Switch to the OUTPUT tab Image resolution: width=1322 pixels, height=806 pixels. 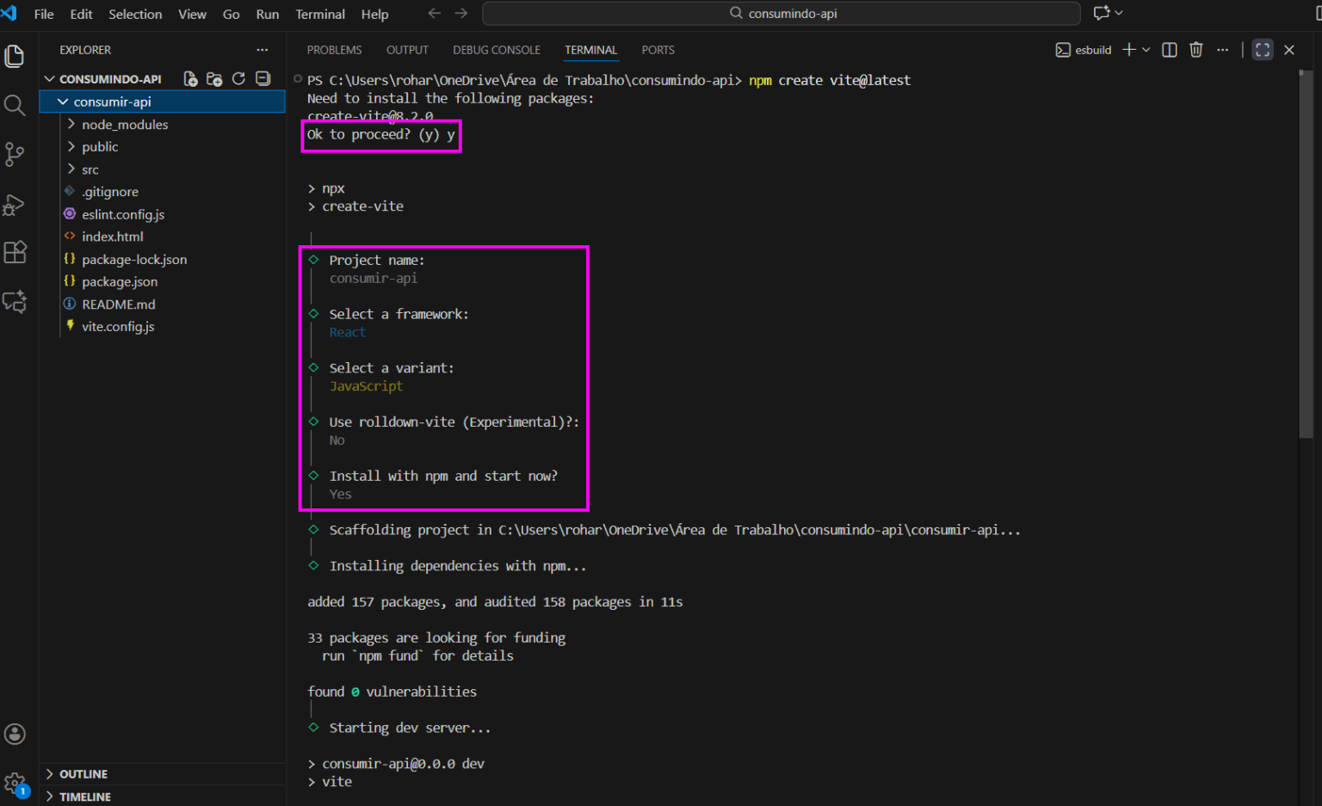click(407, 50)
